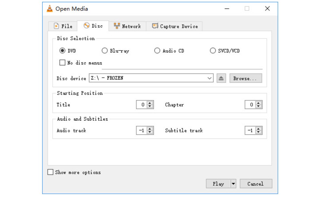Screen dimensions: 309x197
Task: Eject the disc using the eject button
Action: click(221, 78)
